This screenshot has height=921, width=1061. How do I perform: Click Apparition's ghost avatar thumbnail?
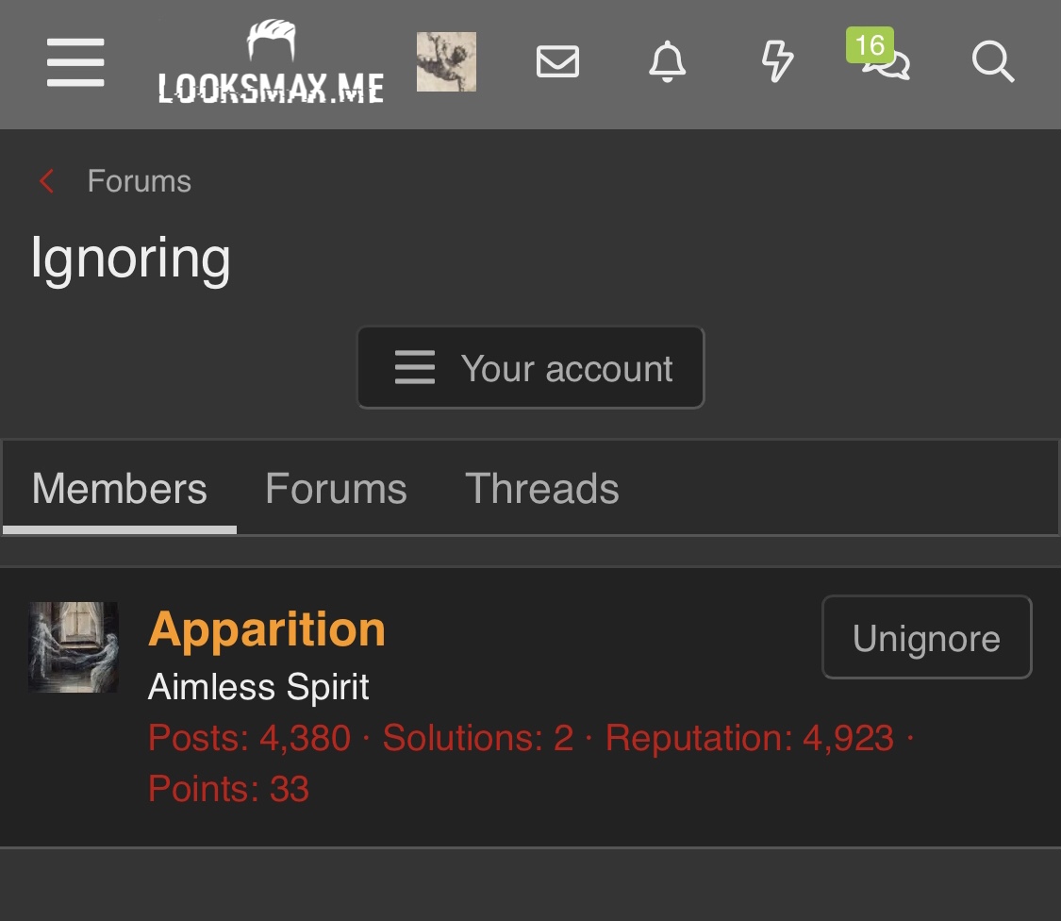click(x=74, y=647)
